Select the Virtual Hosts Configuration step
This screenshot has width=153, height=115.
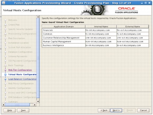22,74
